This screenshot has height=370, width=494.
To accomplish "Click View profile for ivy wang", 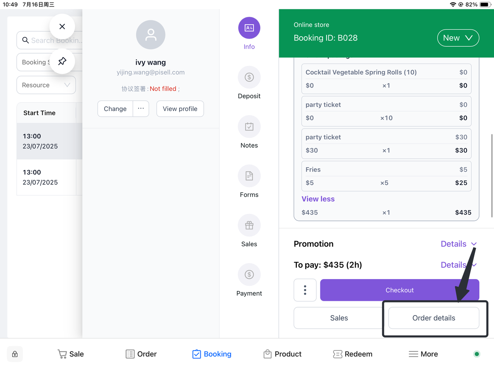I will pos(180,109).
